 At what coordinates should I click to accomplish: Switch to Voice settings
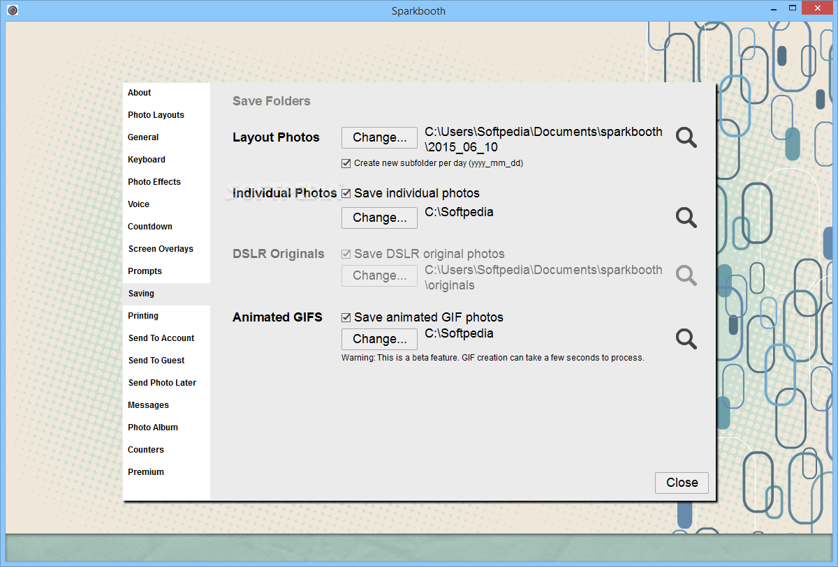166,204
